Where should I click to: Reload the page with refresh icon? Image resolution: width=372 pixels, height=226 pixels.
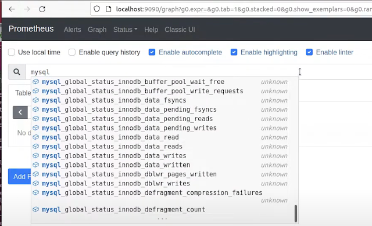point(42,9)
